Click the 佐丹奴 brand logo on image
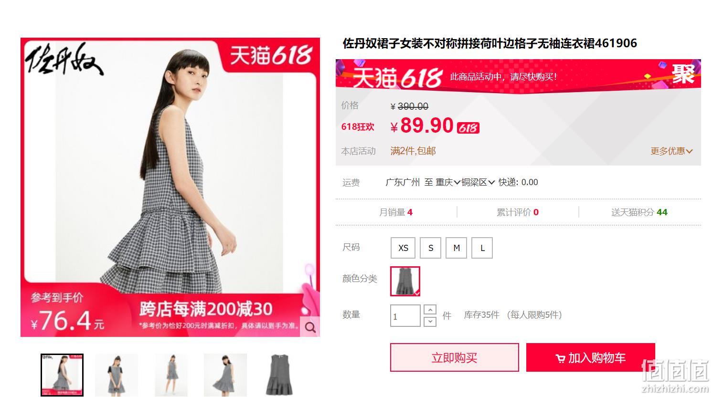 click(x=64, y=59)
